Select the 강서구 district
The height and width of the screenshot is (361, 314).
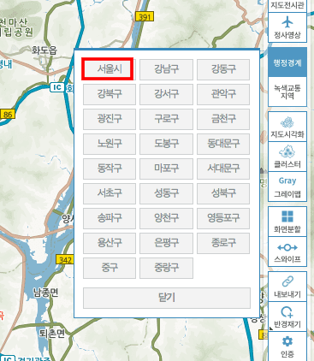coord(166,94)
